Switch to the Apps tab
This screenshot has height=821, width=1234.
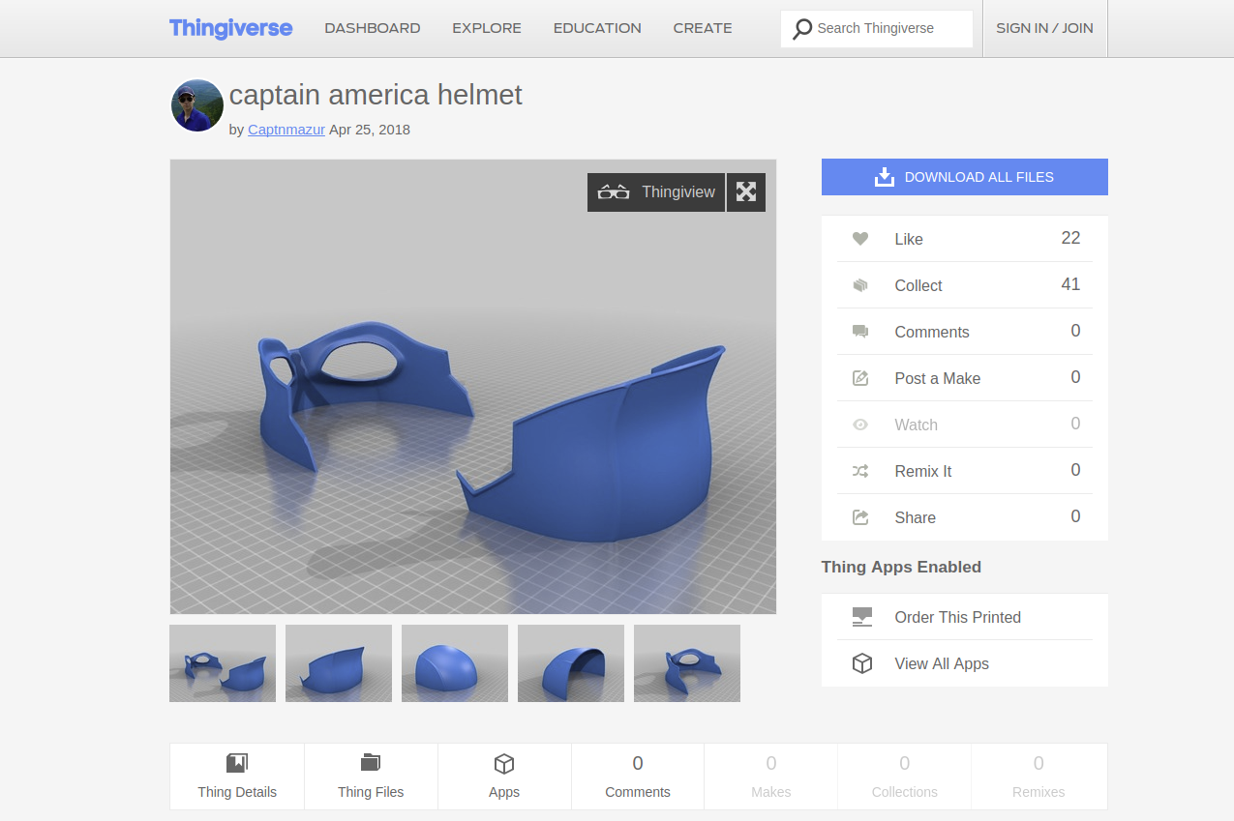504,777
